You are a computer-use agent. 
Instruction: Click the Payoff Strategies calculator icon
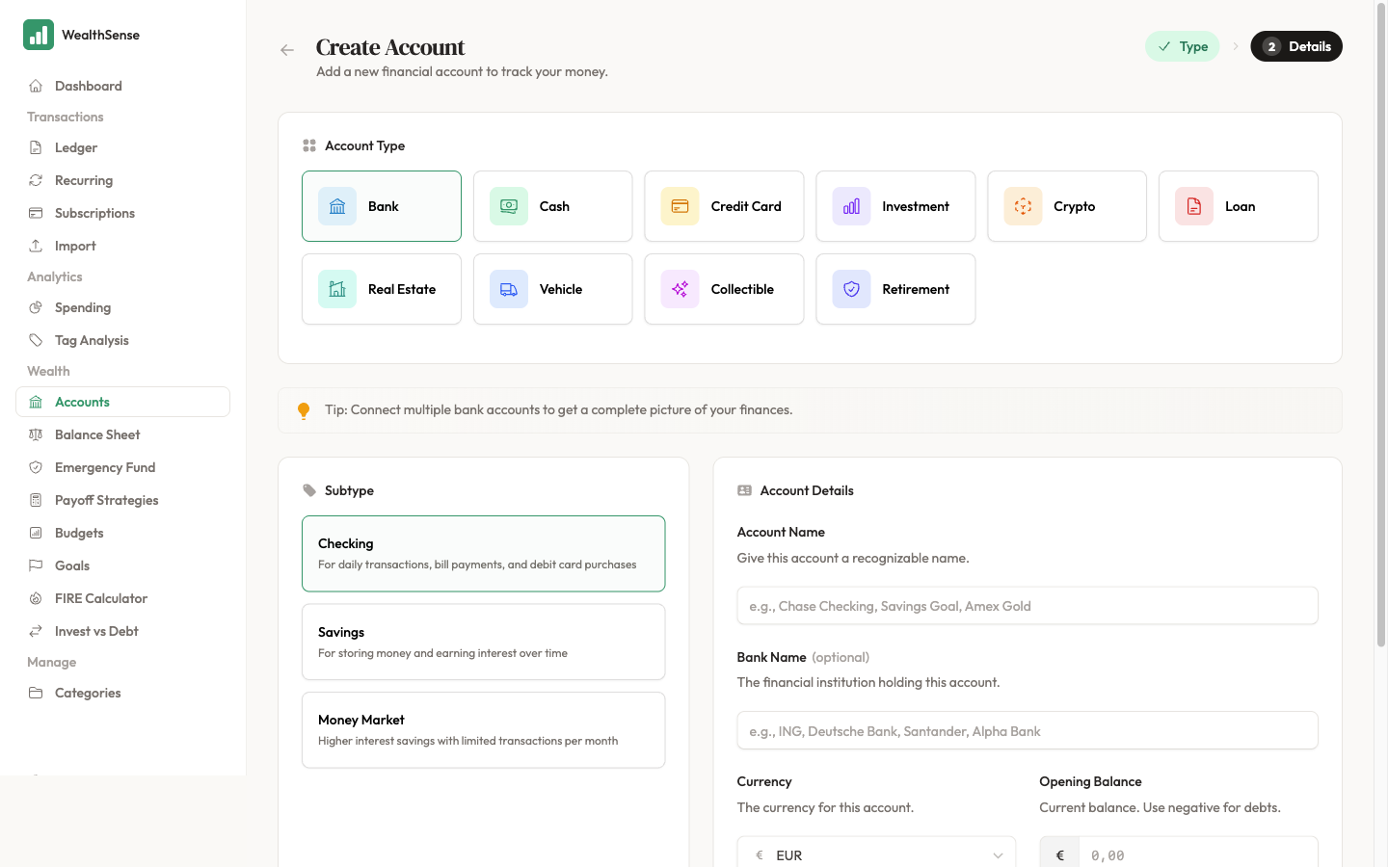36,500
